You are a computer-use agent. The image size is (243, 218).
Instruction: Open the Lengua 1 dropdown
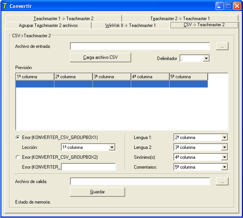[224, 137]
